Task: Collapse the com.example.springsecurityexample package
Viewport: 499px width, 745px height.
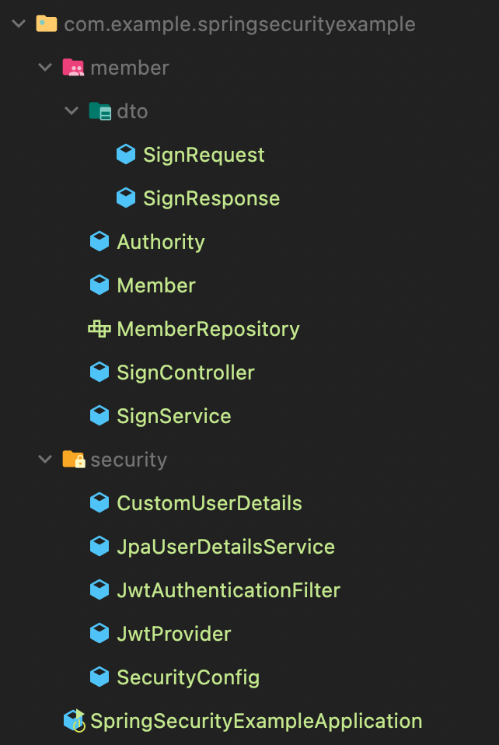Action: (19, 24)
